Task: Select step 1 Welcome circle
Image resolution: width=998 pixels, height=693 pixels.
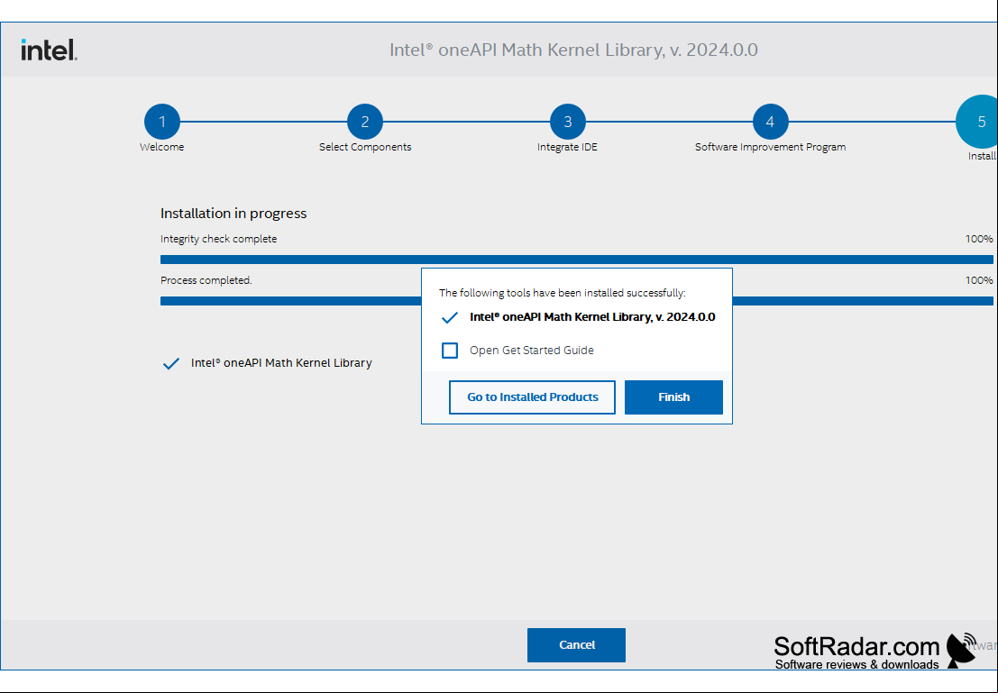Action: [x=162, y=122]
